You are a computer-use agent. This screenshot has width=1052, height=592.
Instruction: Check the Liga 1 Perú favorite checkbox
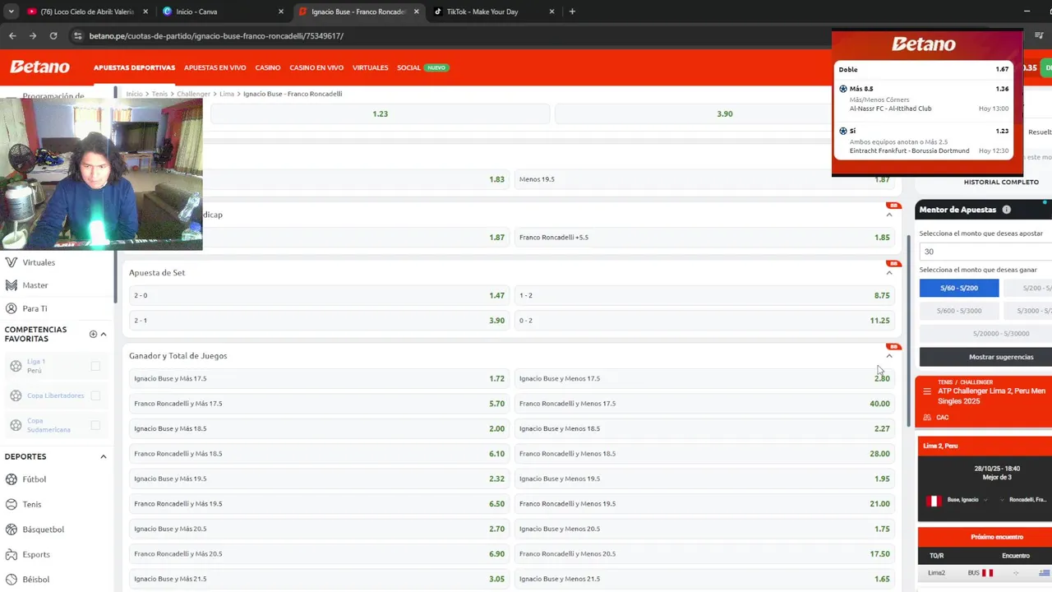(95, 366)
